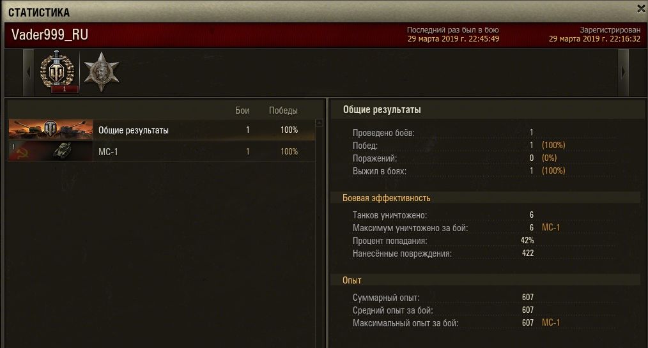The width and height of the screenshot is (648, 348).
Task: Click the Проведено боёв label
Action: click(x=383, y=133)
